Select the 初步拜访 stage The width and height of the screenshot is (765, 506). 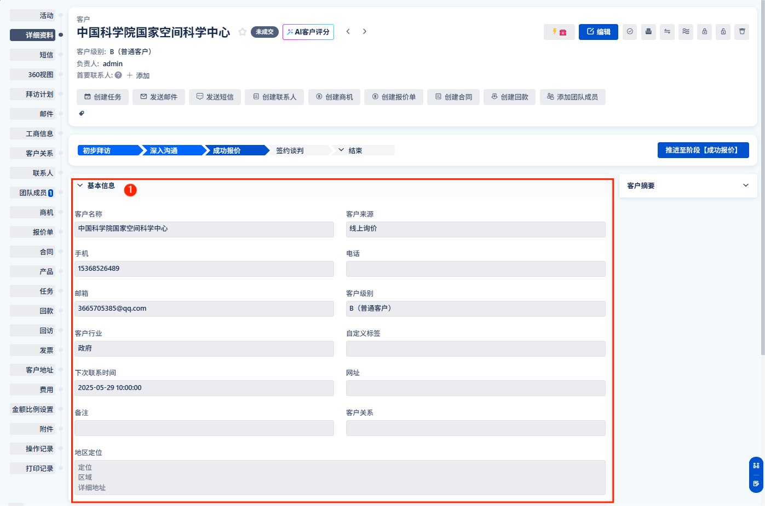pos(110,150)
